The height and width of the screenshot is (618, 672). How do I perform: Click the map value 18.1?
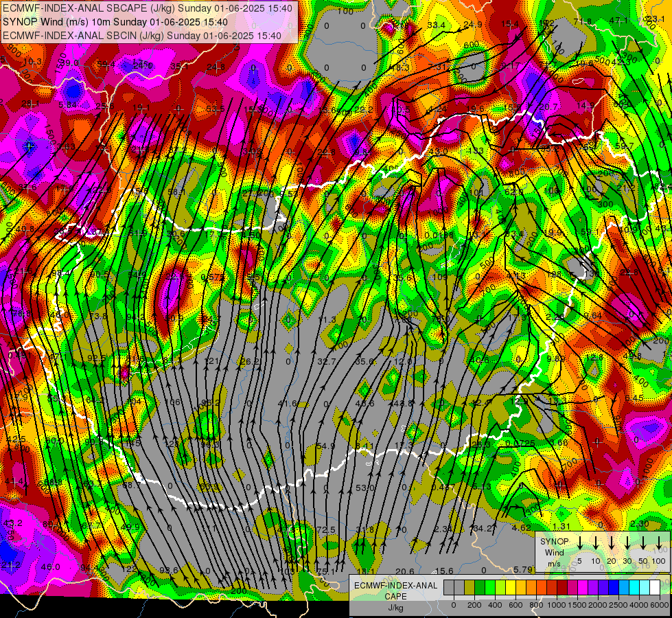[366, 572]
